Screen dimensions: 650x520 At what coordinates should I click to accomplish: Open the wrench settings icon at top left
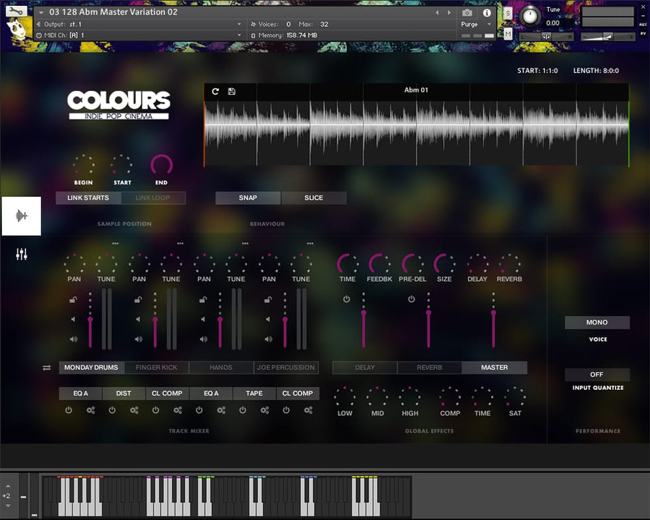tap(17, 11)
